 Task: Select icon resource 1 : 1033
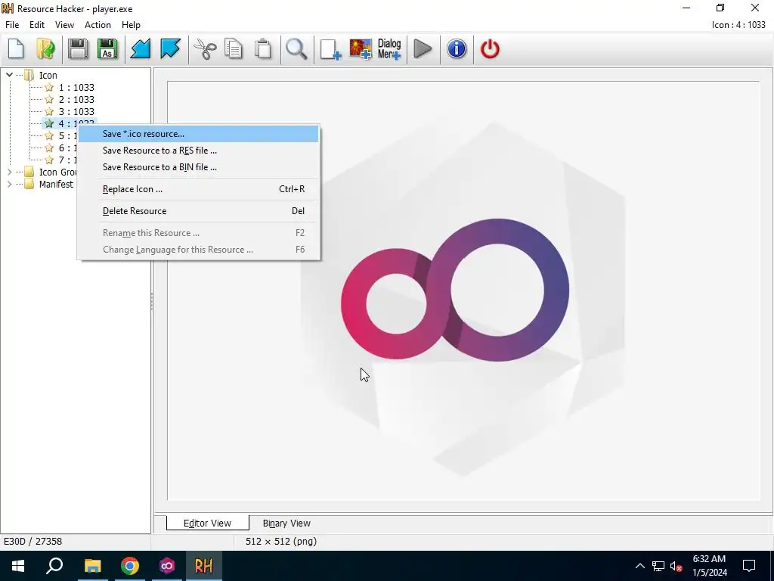[76, 88]
